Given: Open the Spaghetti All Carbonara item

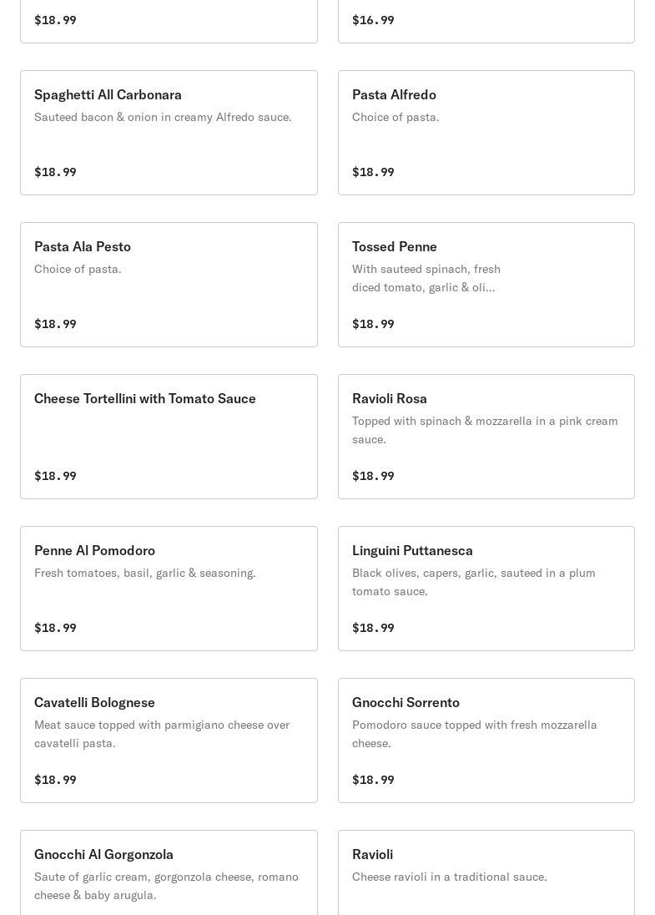Looking at the screenshot, I should point(169,133).
